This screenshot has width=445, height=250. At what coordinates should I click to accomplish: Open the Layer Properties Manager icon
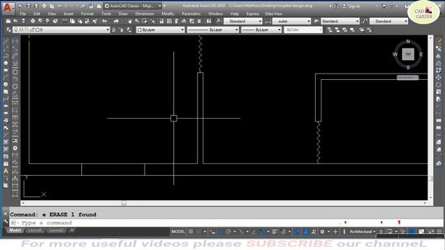click(x=8, y=30)
